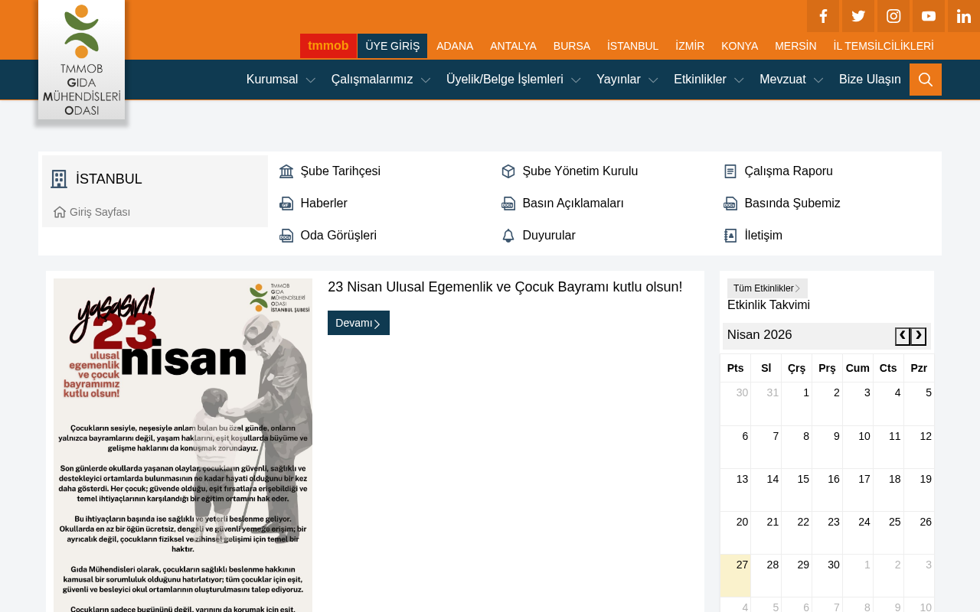
Task: Click the Nisan 2026 month title
Action: pyautogui.click(x=759, y=335)
